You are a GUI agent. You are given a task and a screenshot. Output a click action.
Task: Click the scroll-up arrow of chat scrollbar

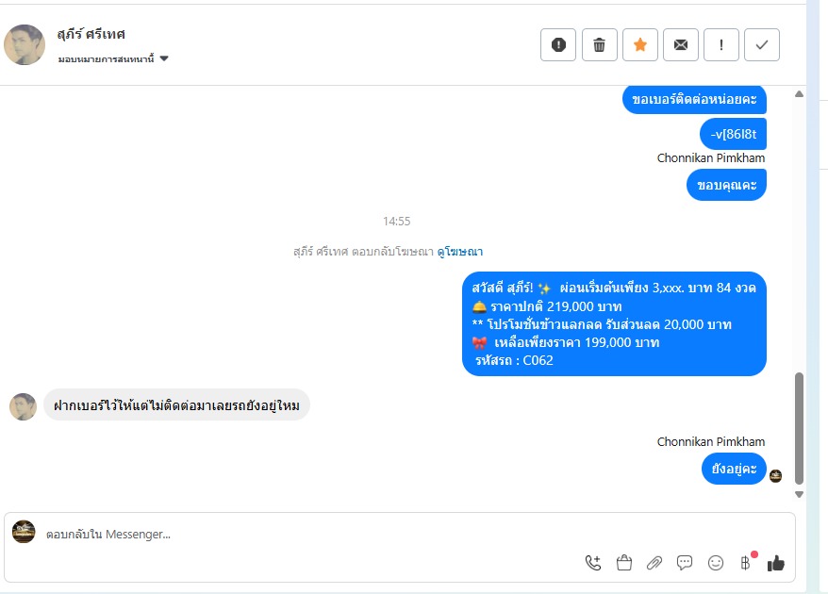click(799, 94)
